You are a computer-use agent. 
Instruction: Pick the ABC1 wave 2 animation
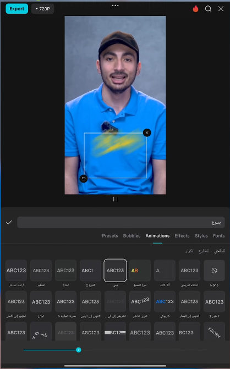90,271
